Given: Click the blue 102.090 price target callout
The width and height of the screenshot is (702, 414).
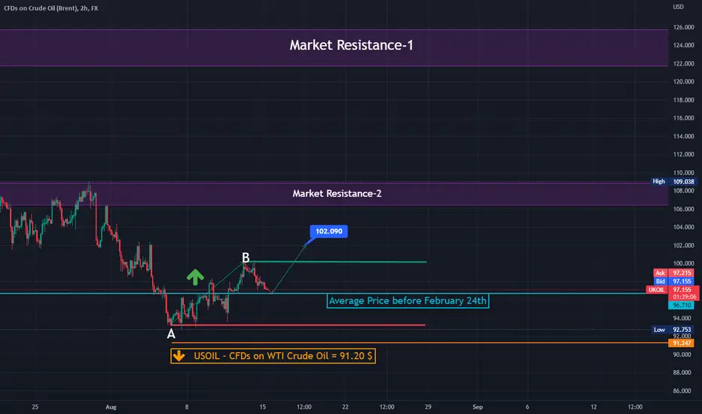Looking at the screenshot, I should coord(328,231).
